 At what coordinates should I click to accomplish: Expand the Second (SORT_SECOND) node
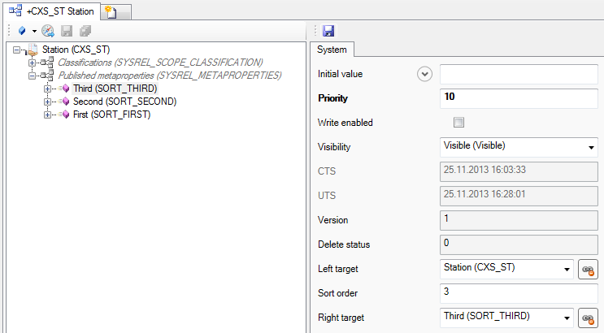point(48,102)
